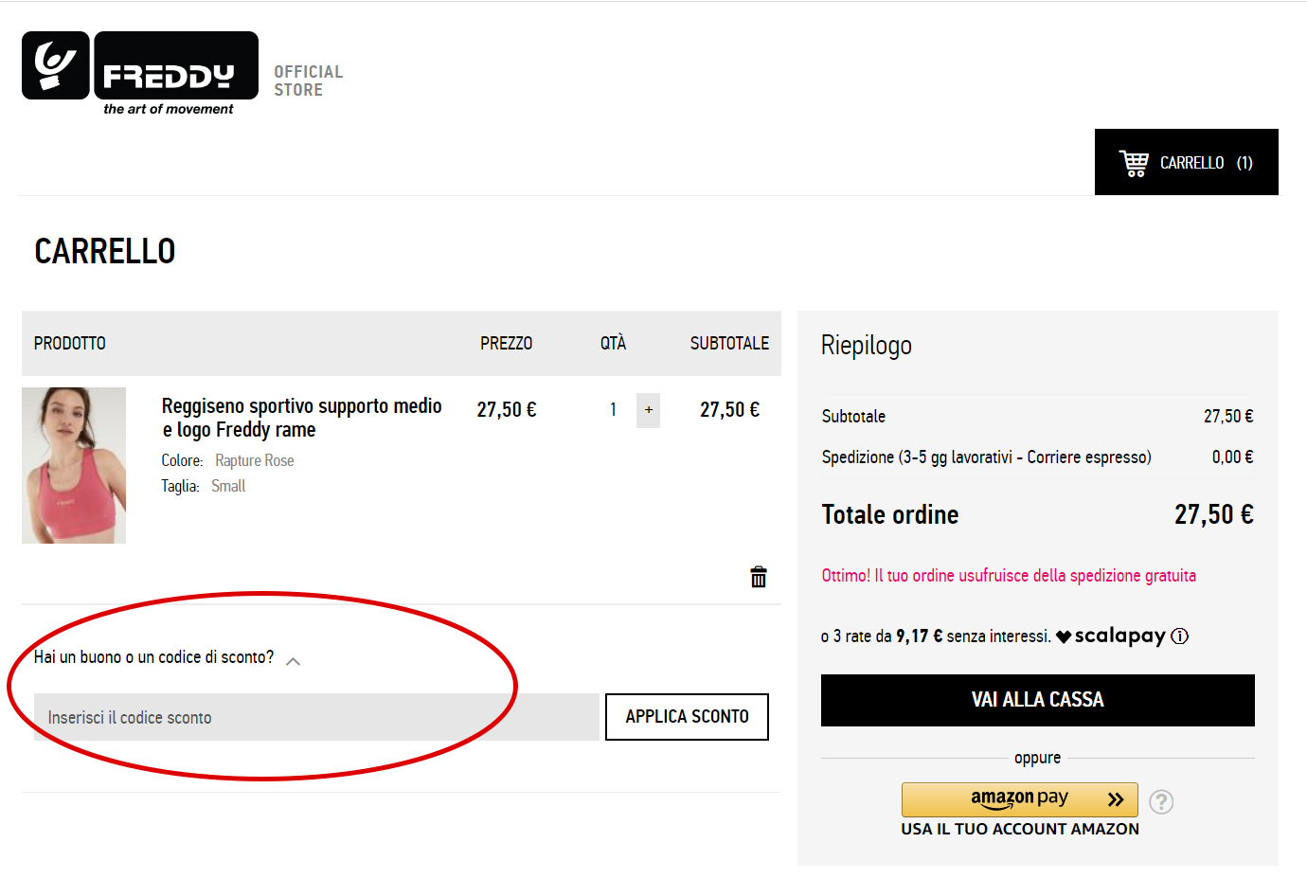Click the shopping cart pictogram inside Carrello button
1307x896 pixels.
point(1133,161)
